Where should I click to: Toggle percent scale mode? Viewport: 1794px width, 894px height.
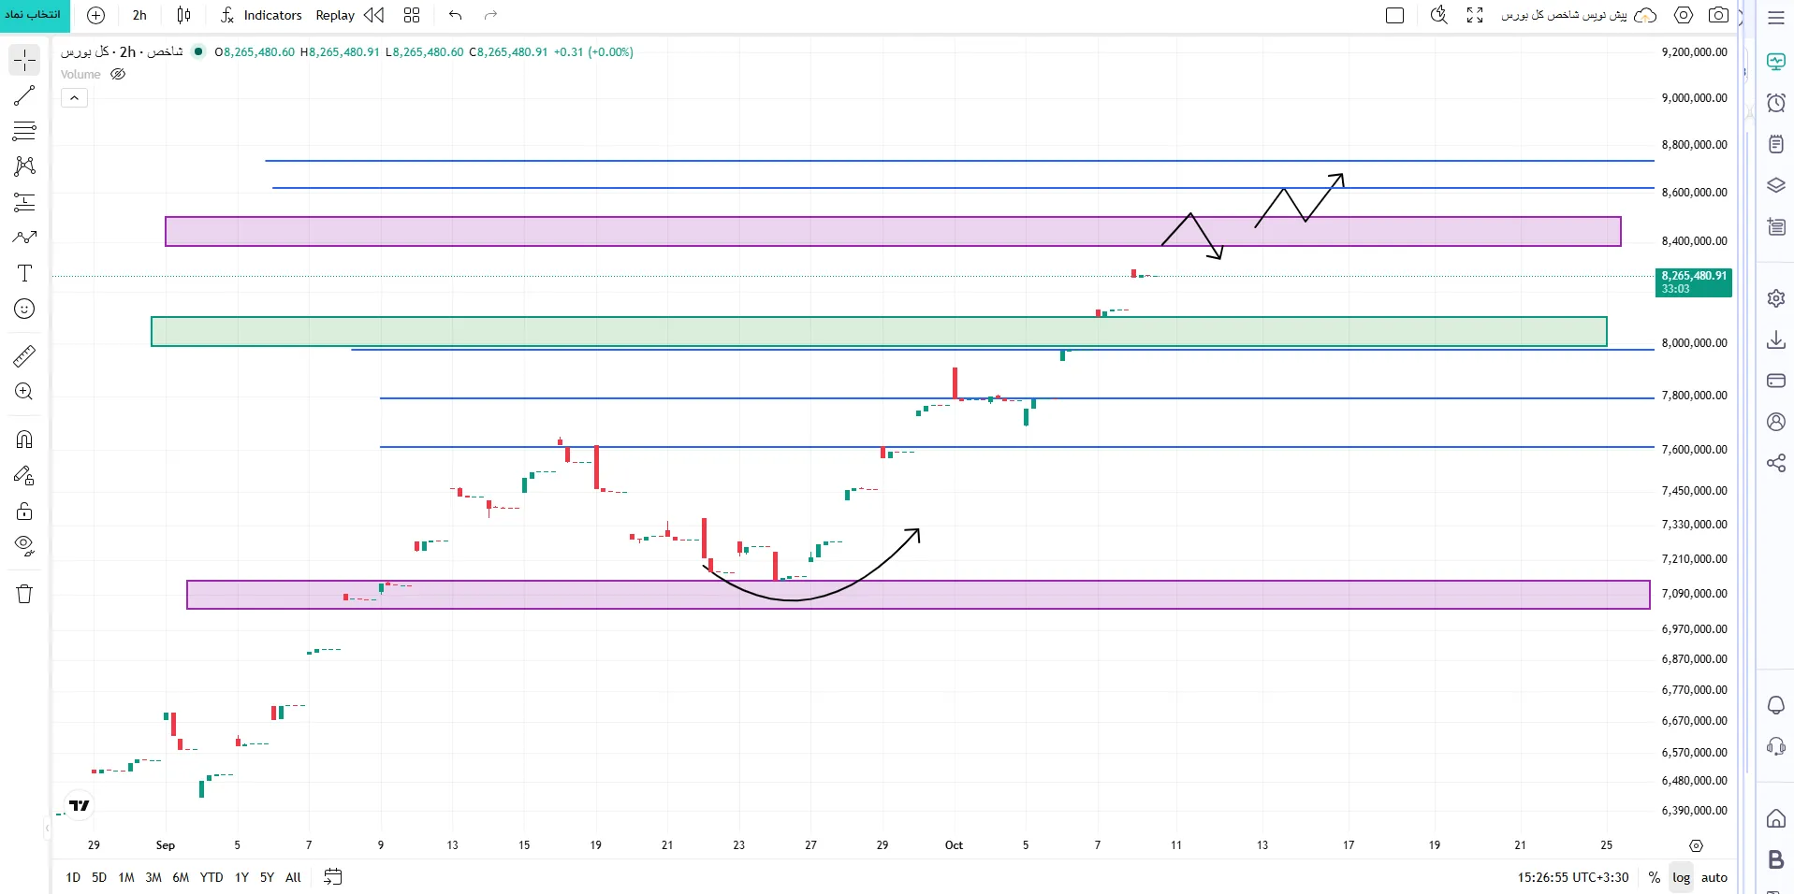click(1655, 877)
